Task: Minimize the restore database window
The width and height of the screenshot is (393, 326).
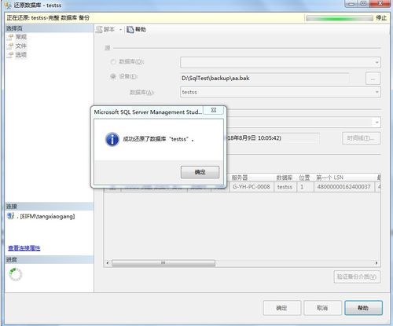Action: 351,4
